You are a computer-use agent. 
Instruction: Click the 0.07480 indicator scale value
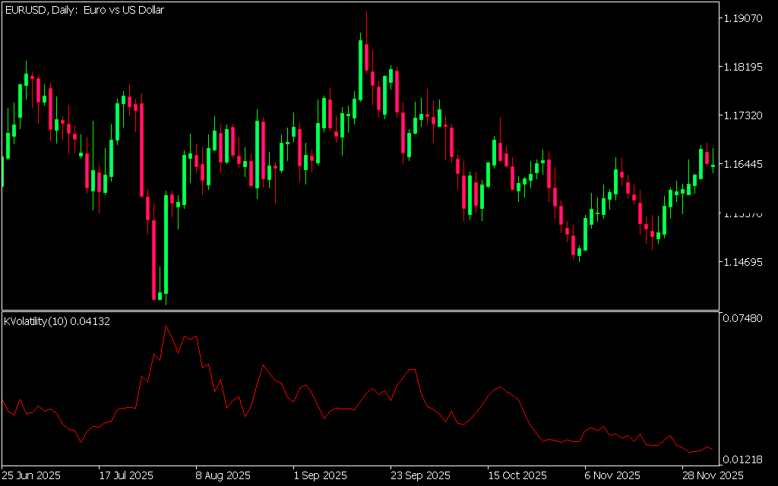(744, 317)
